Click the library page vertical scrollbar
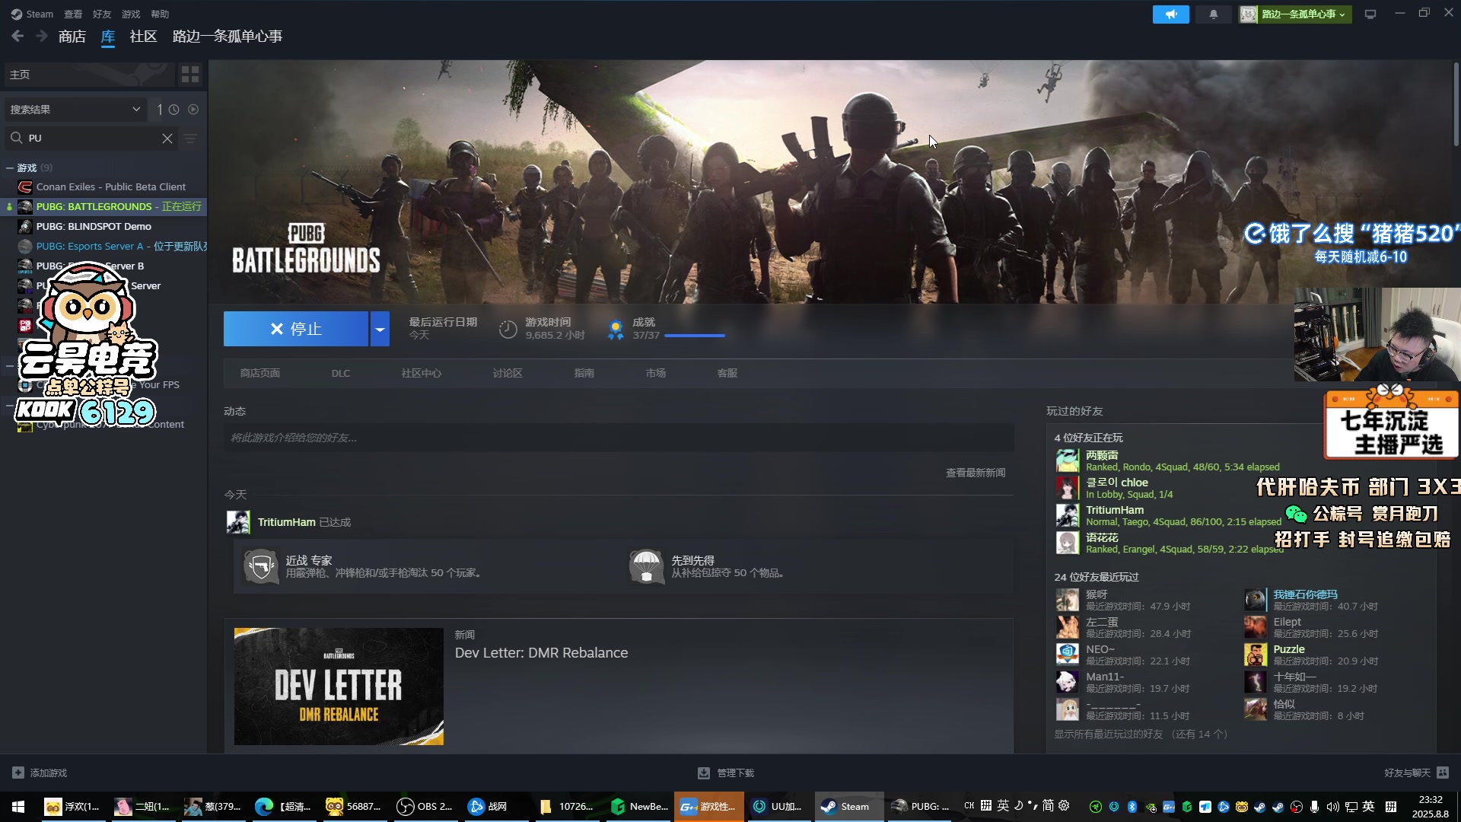 [x=1456, y=105]
